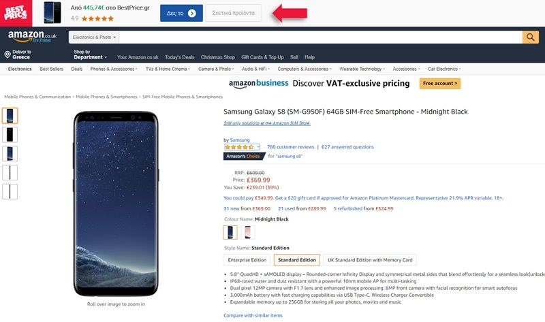Click the star rating icon under Samsung
The image size is (545, 322).
point(239,147)
